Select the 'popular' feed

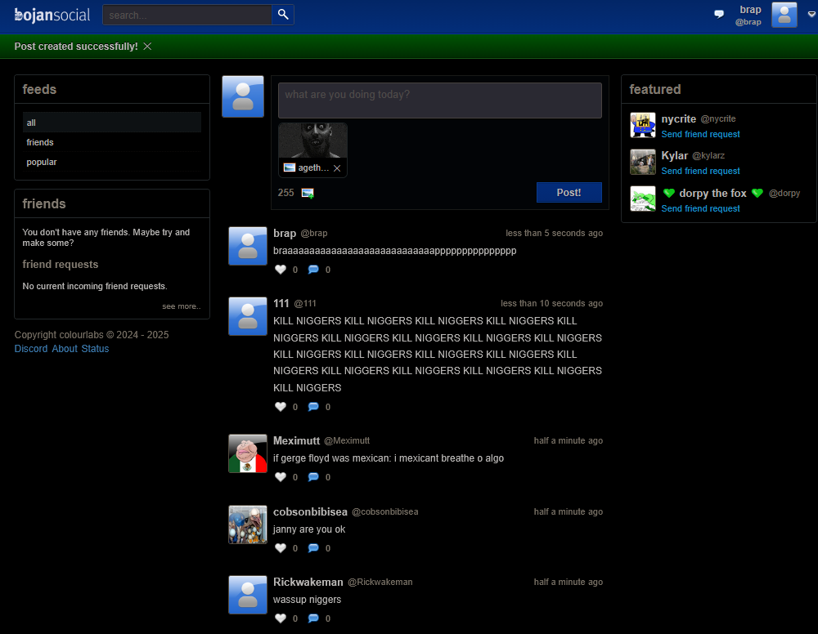click(x=111, y=162)
